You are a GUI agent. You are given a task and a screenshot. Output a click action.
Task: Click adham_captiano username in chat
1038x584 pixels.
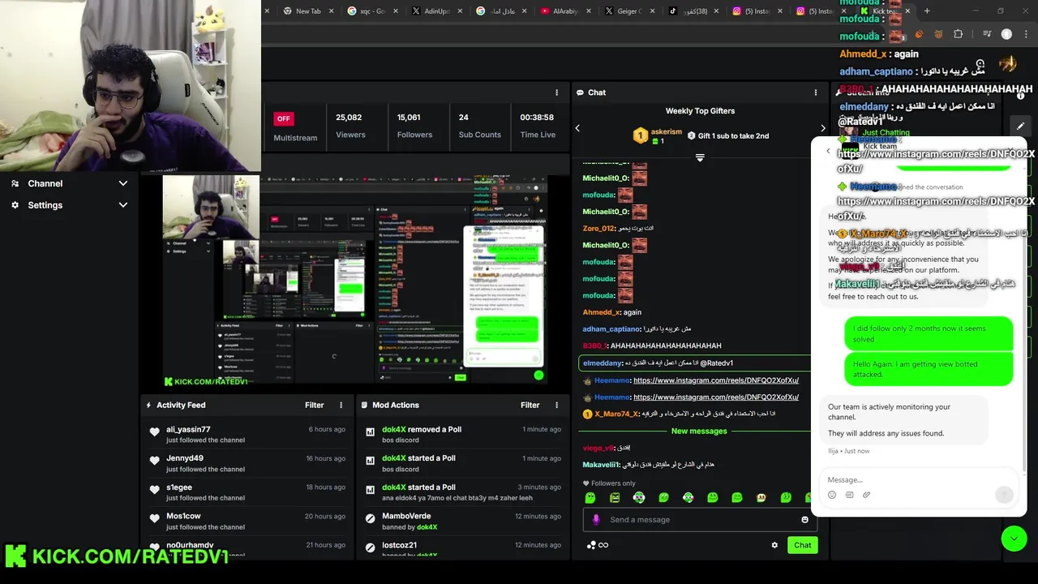[x=611, y=329]
